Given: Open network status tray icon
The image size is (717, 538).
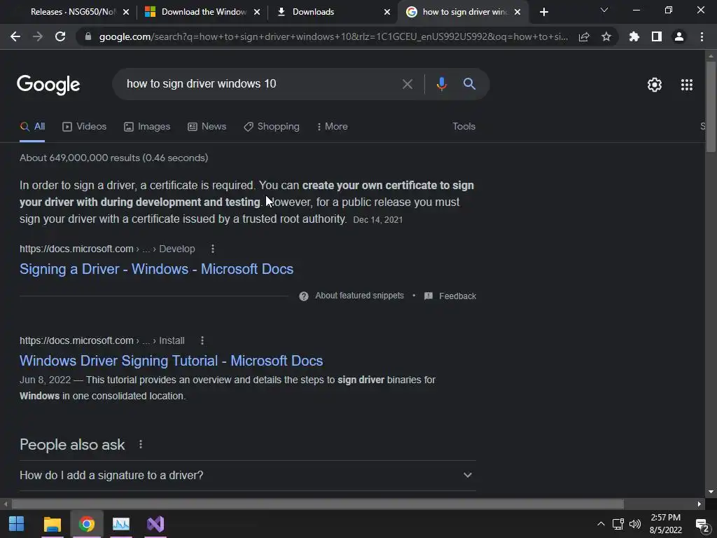Looking at the screenshot, I should tap(618, 524).
